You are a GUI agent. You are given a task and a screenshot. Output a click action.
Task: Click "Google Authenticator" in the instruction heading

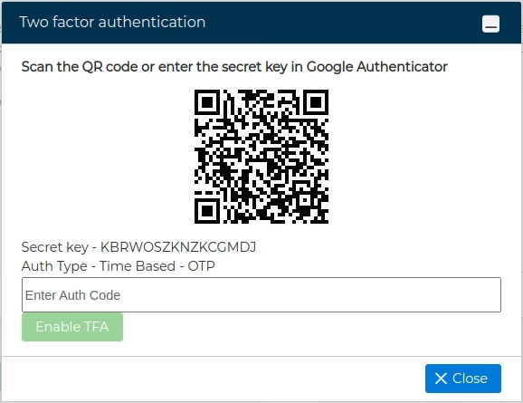coord(377,67)
